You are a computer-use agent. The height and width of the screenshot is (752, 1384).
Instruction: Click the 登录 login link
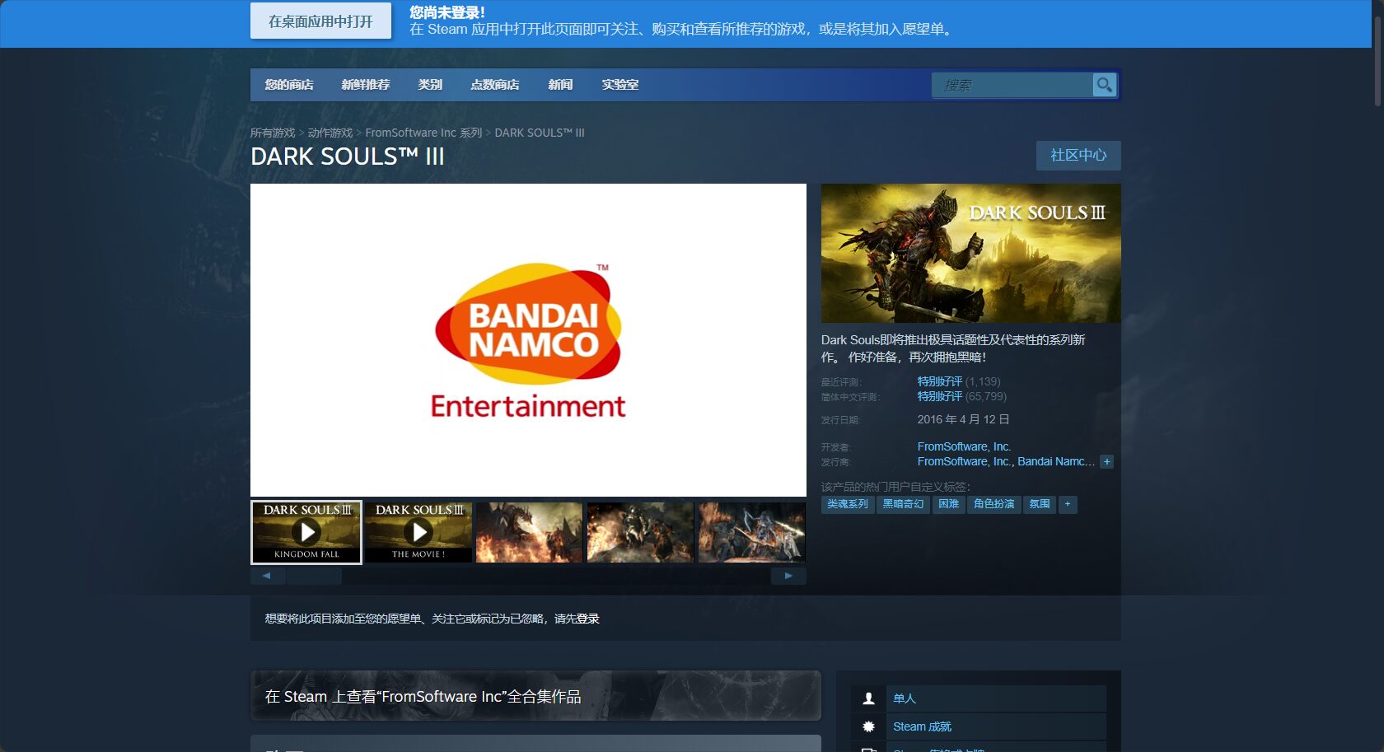pos(587,619)
